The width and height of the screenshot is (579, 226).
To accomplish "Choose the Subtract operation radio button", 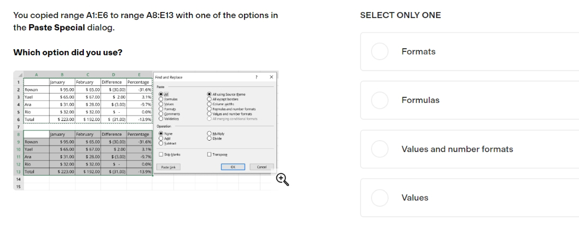I will pyautogui.click(x=161, y=143).
